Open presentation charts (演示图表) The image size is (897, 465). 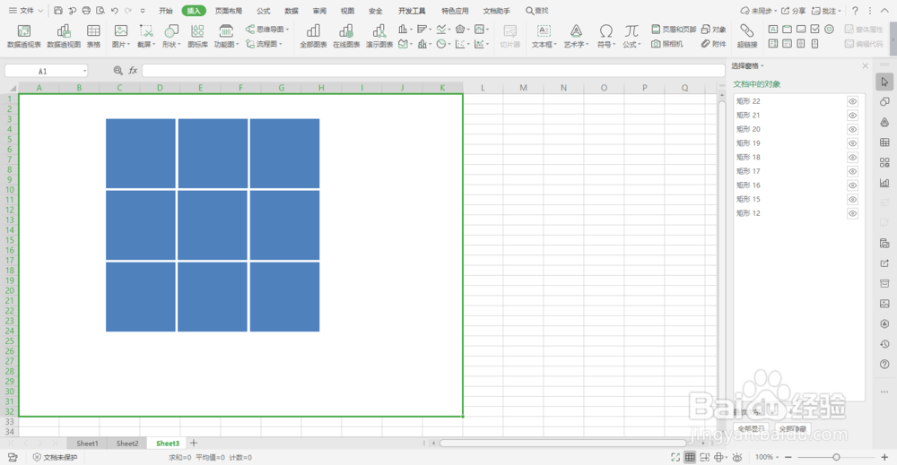point(379,36)
